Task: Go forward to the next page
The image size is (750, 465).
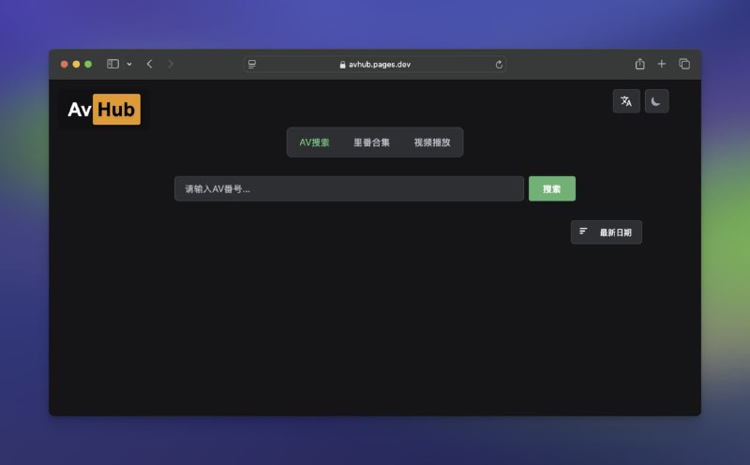Action: (171, 64)
